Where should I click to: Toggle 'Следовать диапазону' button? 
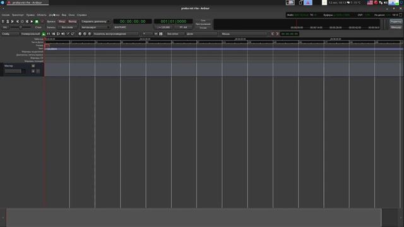point(95,21)
